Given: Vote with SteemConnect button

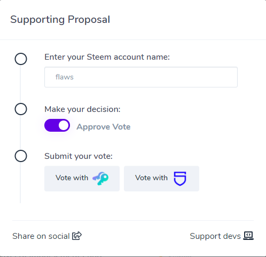Looking at the screenshot, I should [x=161, y=179].
